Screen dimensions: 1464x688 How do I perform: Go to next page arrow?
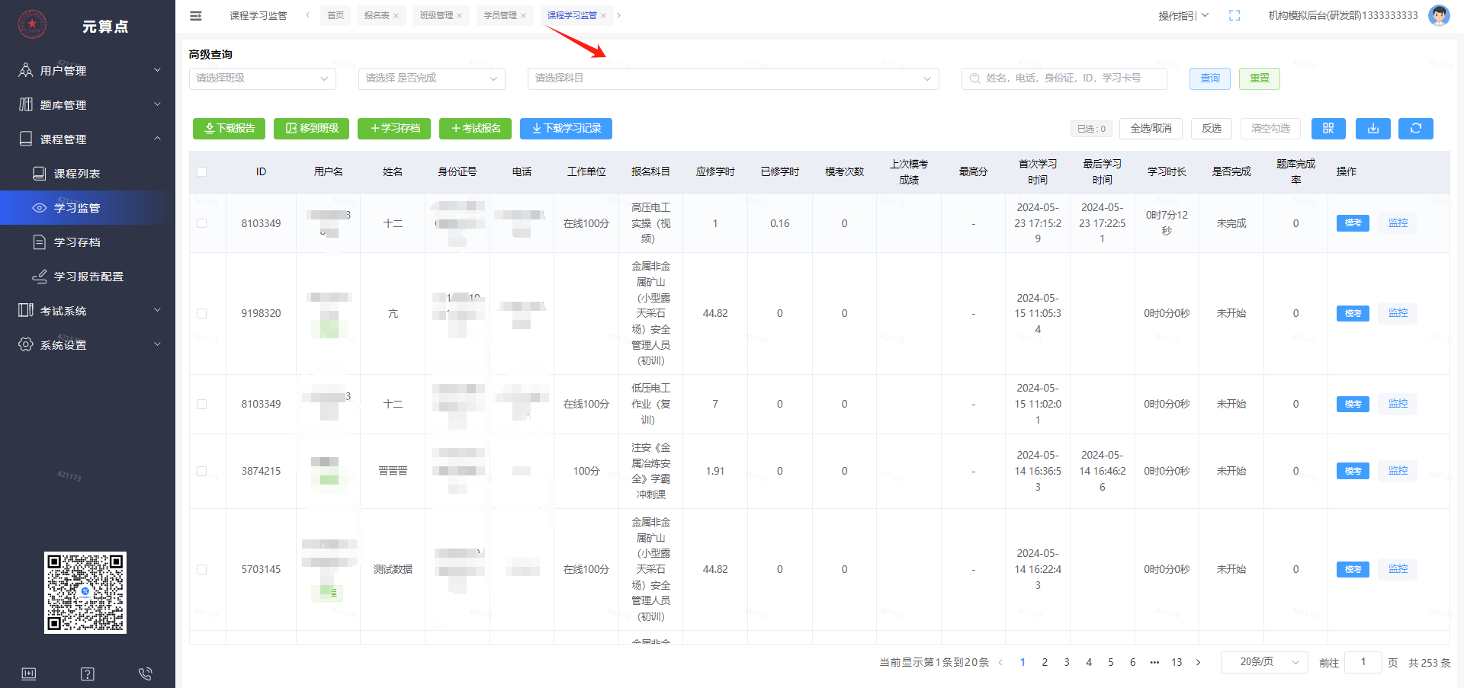coord(1199,662)
